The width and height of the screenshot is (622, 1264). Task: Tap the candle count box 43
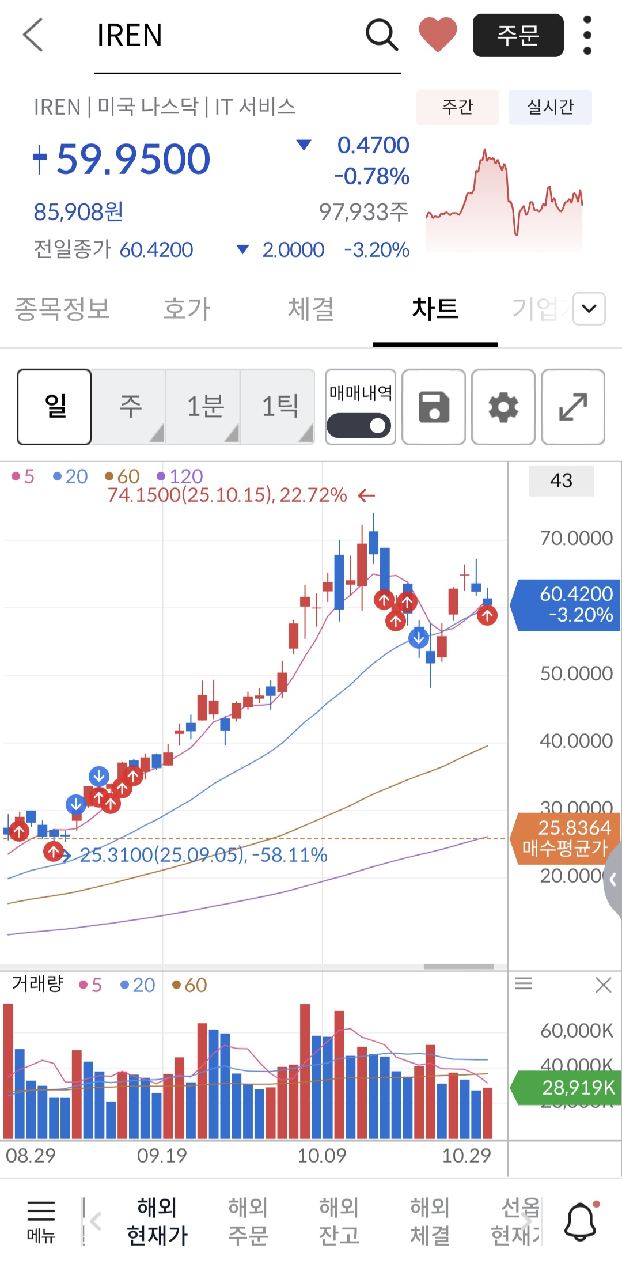pyautogui.click(x=562, y=480)
